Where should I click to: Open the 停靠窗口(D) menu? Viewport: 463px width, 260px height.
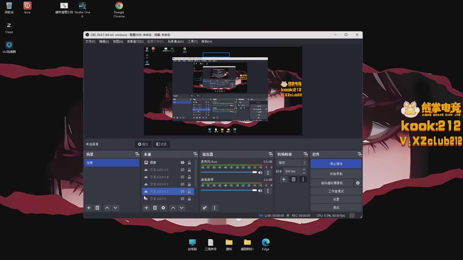pyautogui.click(x=135, y=42)
